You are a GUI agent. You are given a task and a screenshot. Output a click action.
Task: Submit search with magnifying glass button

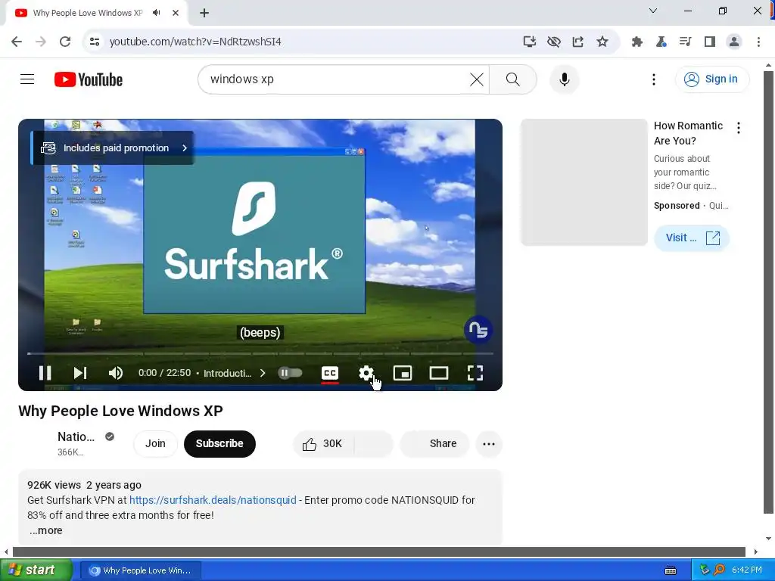513,79
